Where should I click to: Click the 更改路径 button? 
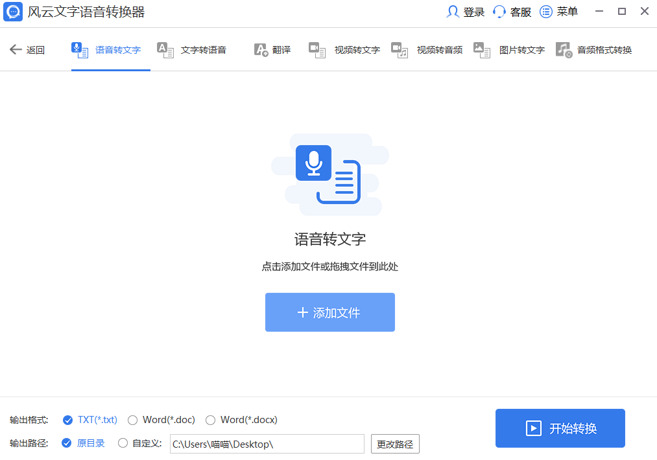[394, 444]
